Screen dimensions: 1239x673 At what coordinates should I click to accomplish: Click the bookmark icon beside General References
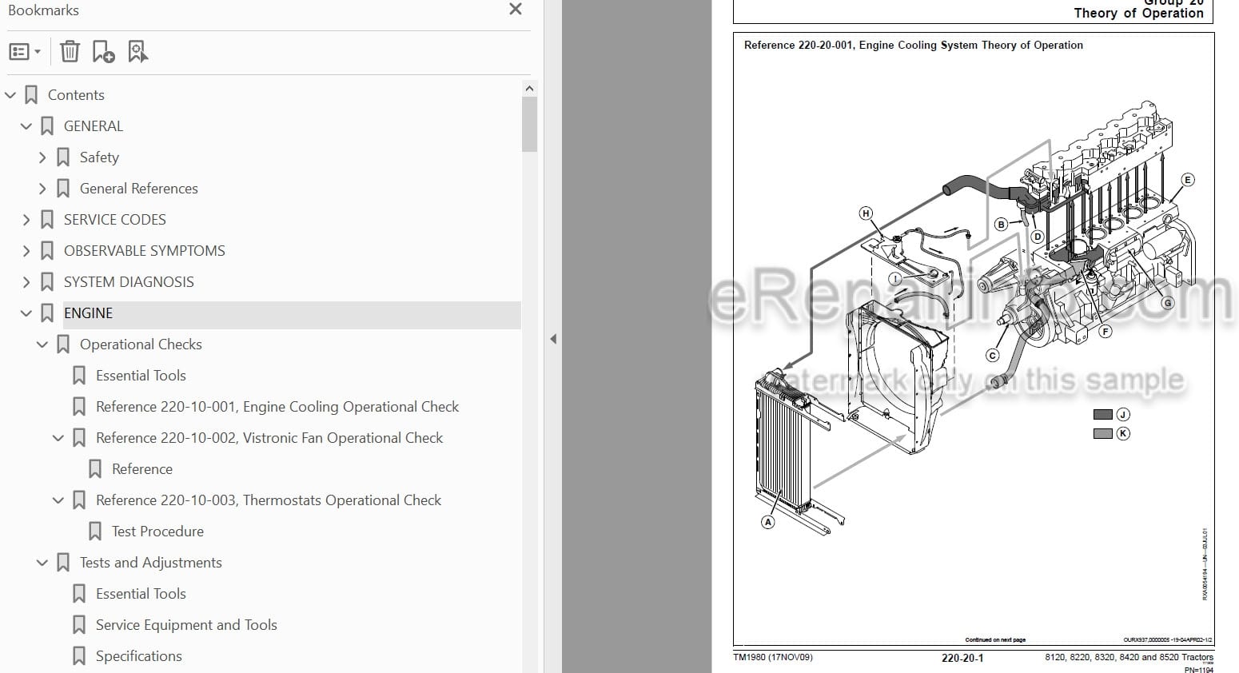(x=63, y=189)
